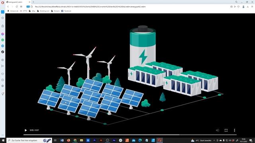Open a new browser tab
The image size is (255, 143).
[x=33, y=2]
